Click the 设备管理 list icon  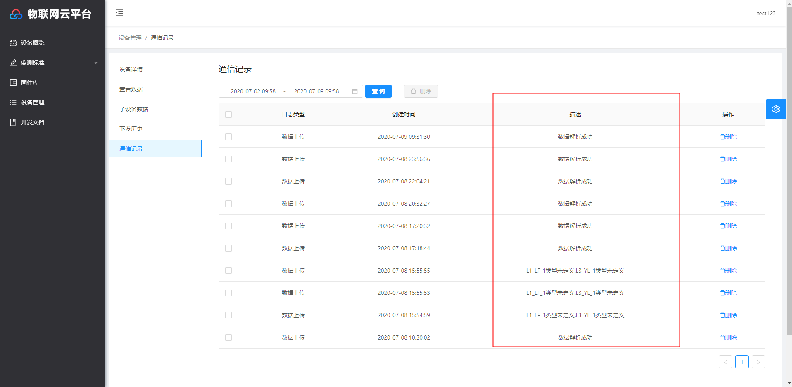13,102
